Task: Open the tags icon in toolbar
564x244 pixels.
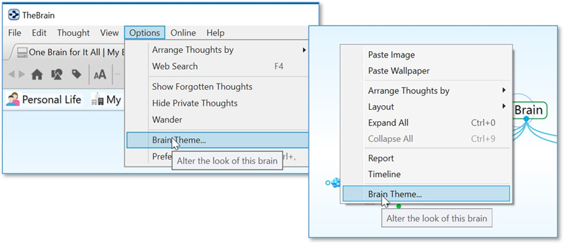Action: tap(76, 74)
